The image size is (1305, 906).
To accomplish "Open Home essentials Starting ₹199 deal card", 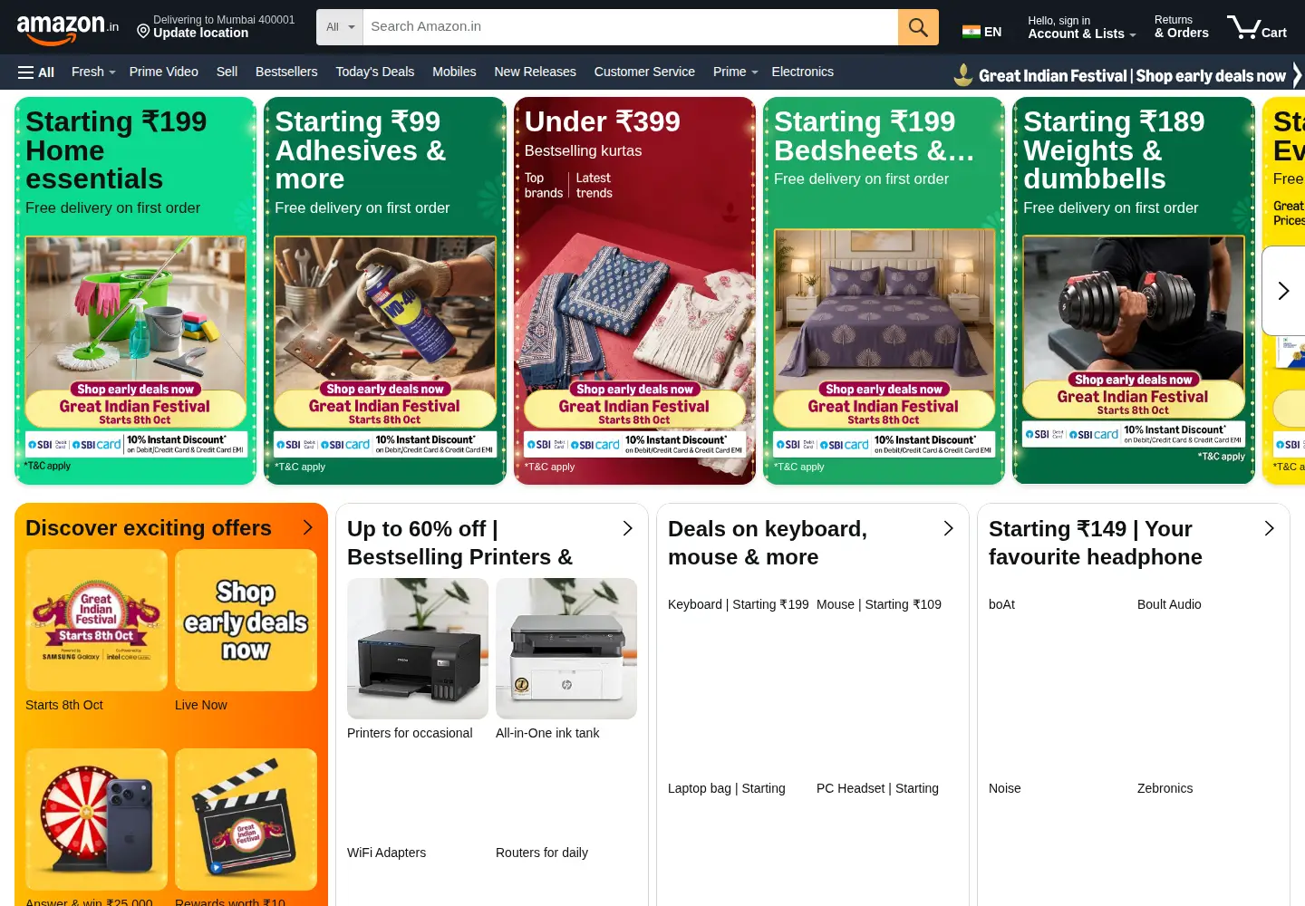I will click(x=135, y=291).
